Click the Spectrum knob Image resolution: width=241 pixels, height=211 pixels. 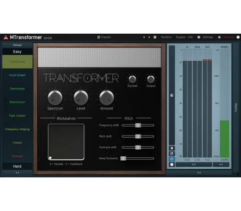coord(55,97)
